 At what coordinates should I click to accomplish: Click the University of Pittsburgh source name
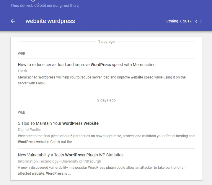coord(59,161)
